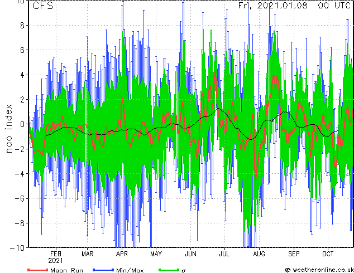Screen dimensions: 354x273
Task: Click the red Mean Run legend line
Action: (38, 270)
